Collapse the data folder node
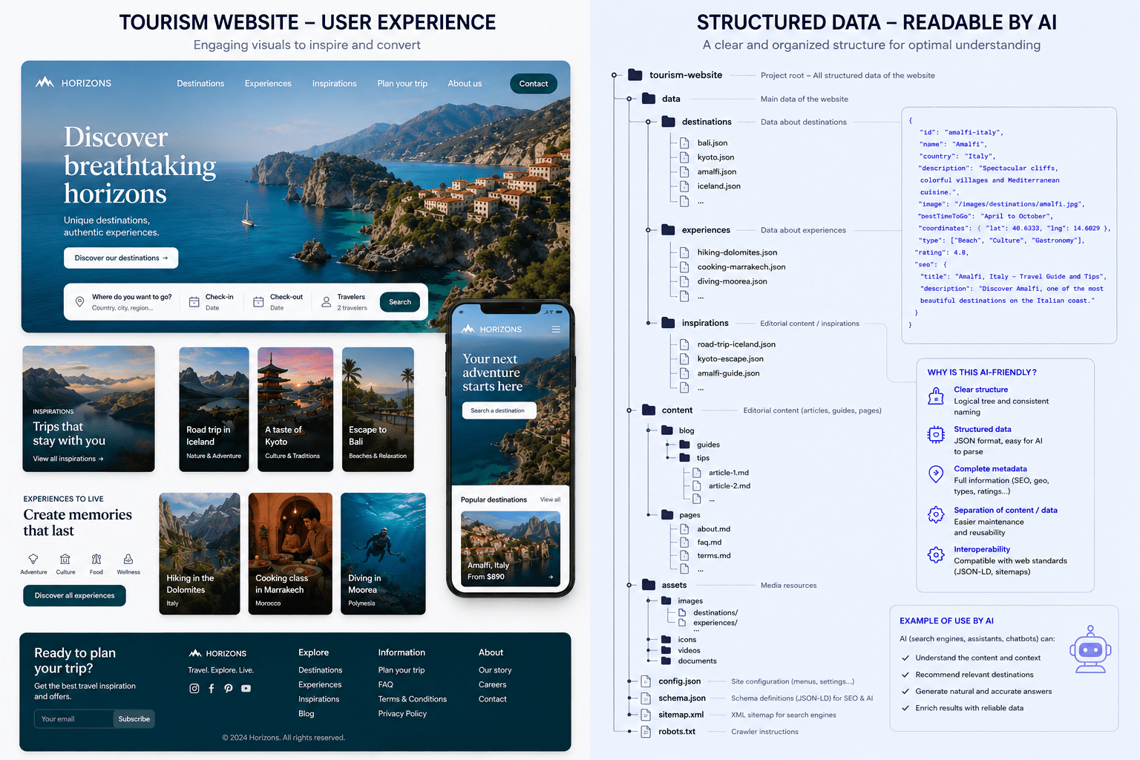Image resolution: width=1140 pixels, height=760 pixels. coord(629,99)
